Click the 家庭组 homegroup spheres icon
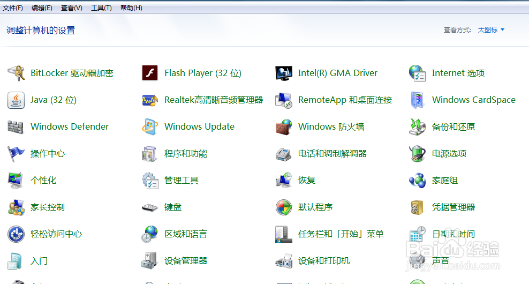This screenshot has width=529, height=284. click(417, 181)
